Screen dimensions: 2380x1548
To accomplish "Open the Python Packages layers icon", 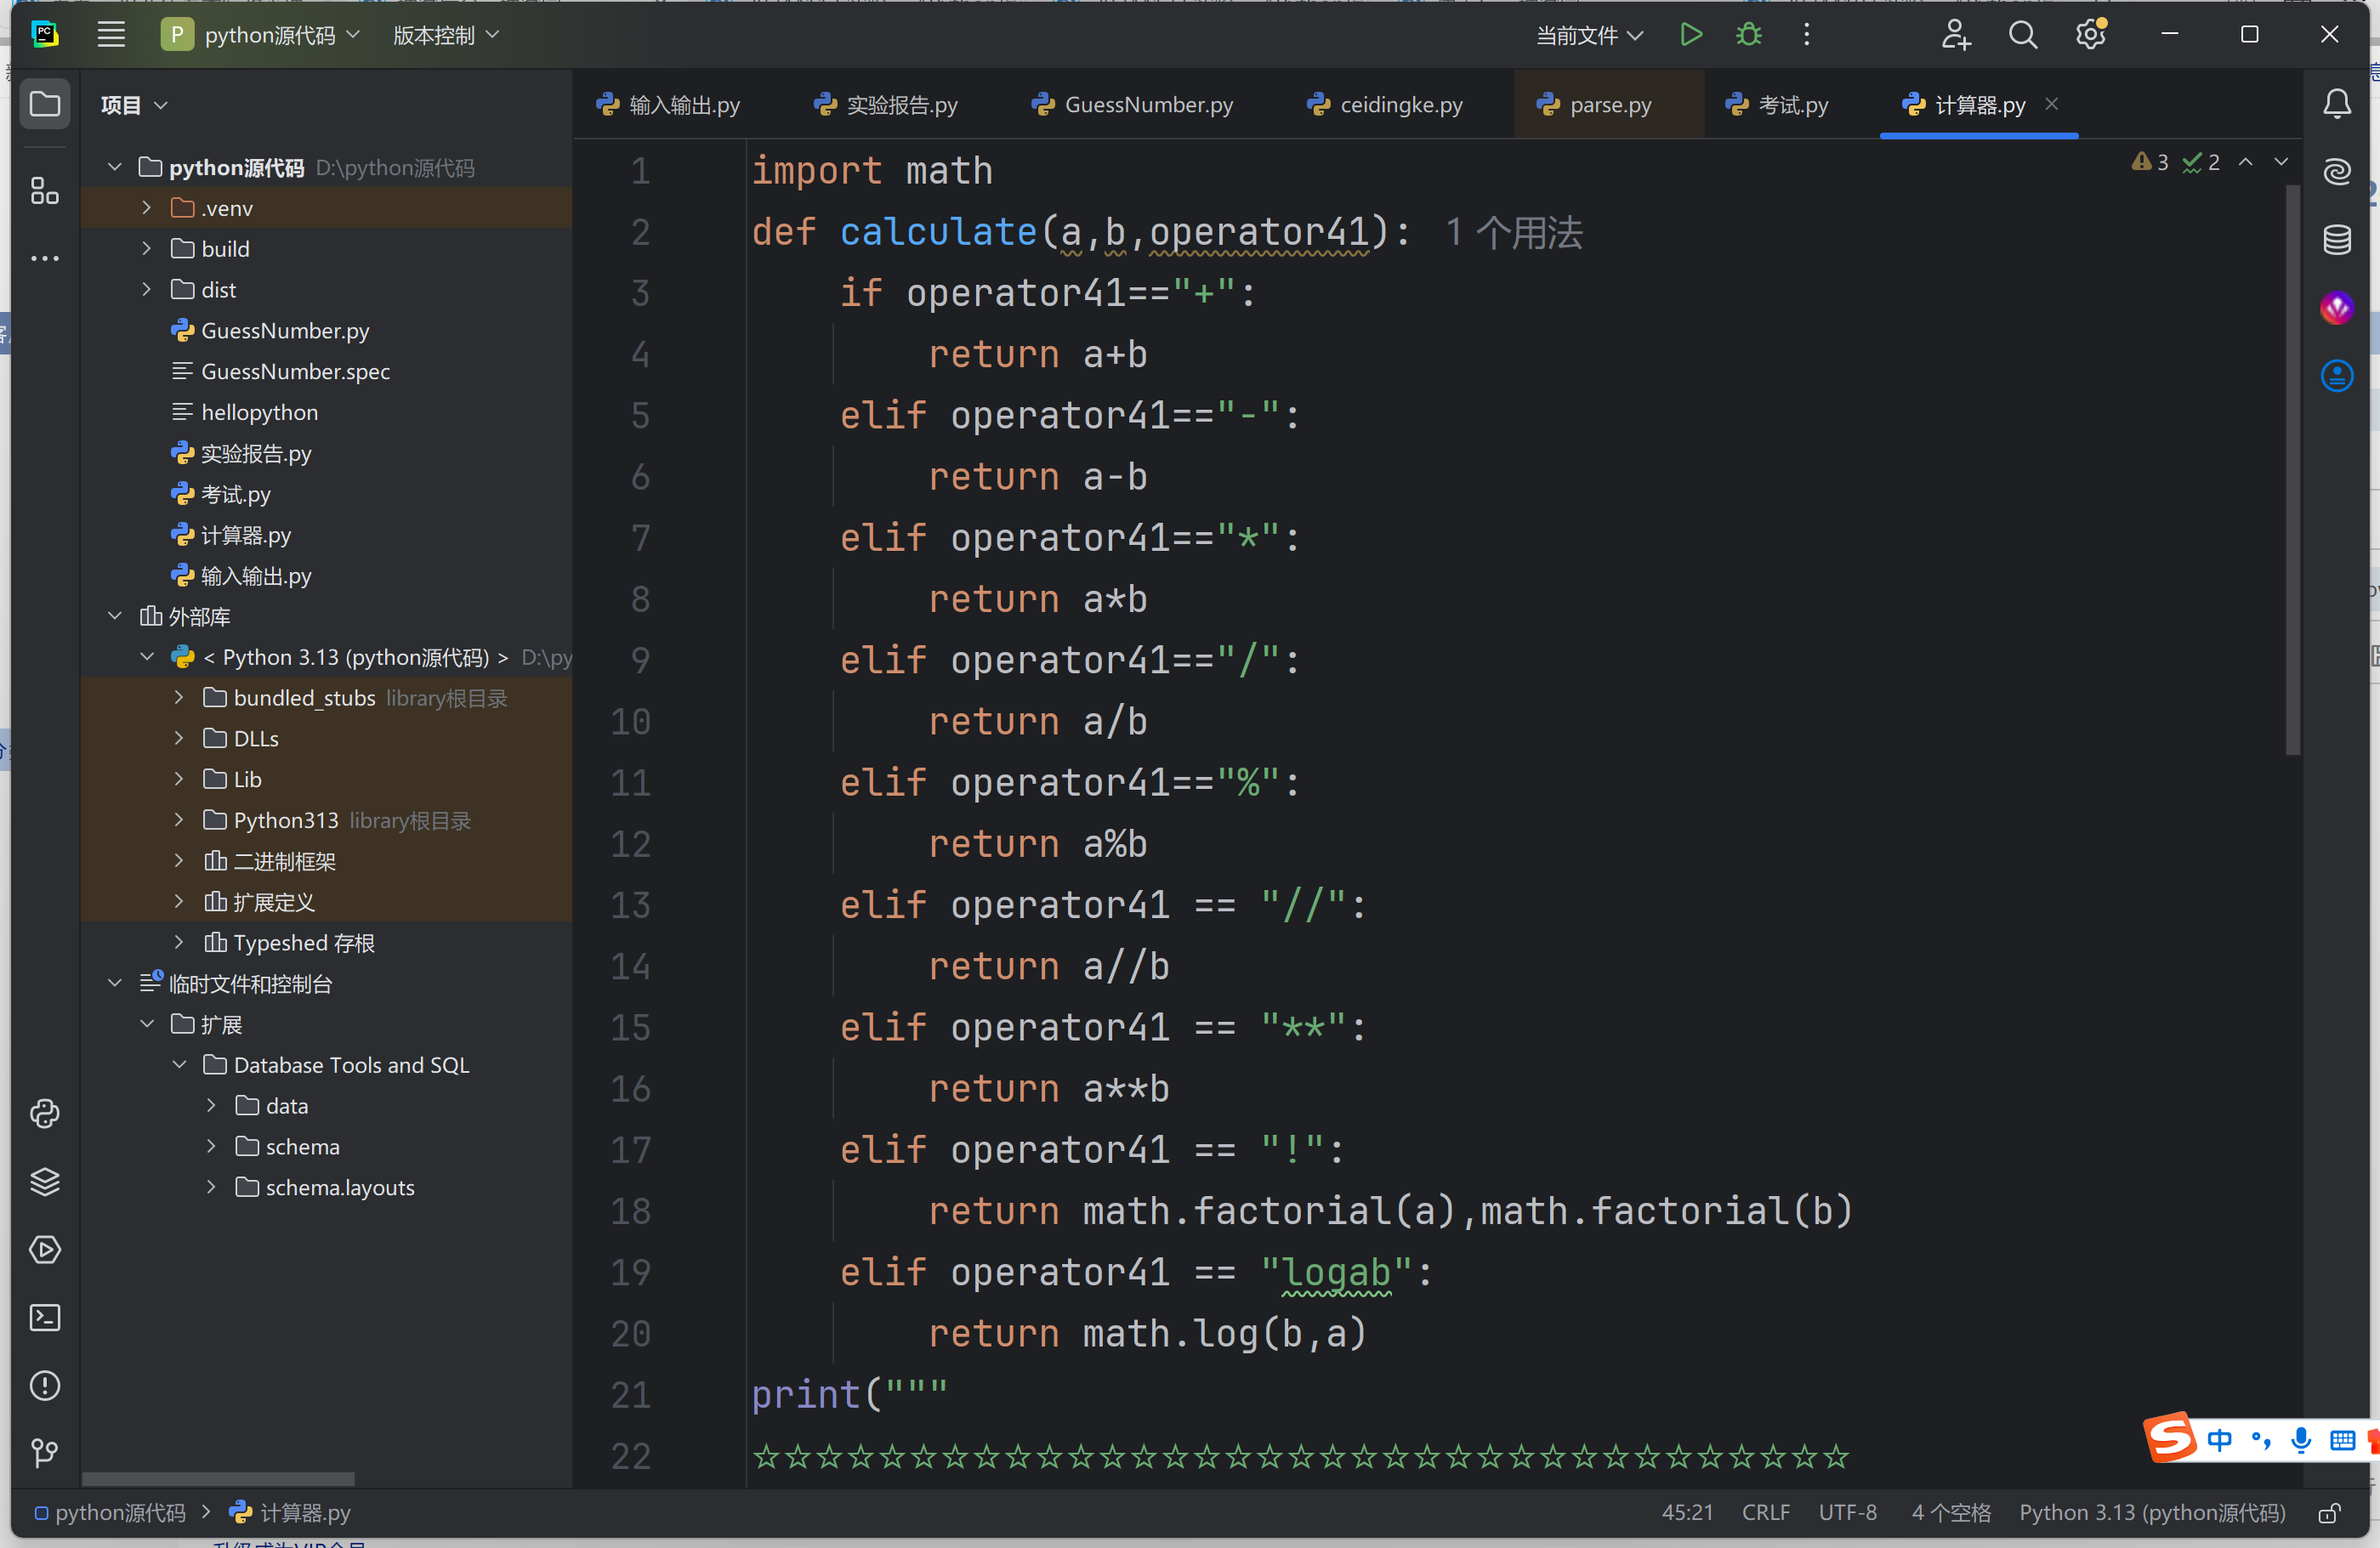I will [45, 1181].
